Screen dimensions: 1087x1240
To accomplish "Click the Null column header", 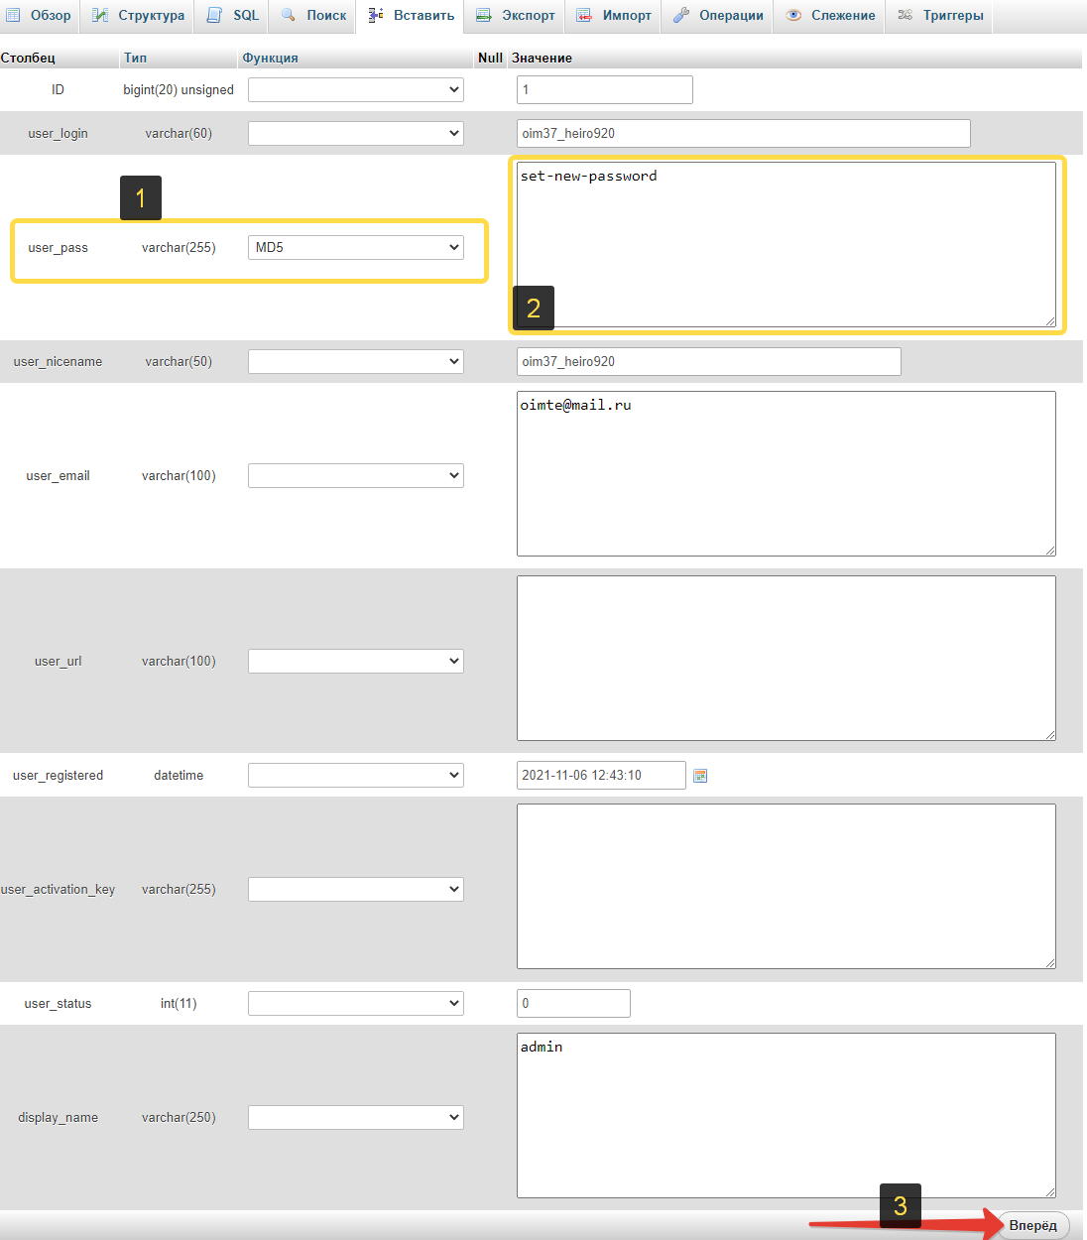I will (490, 58).
